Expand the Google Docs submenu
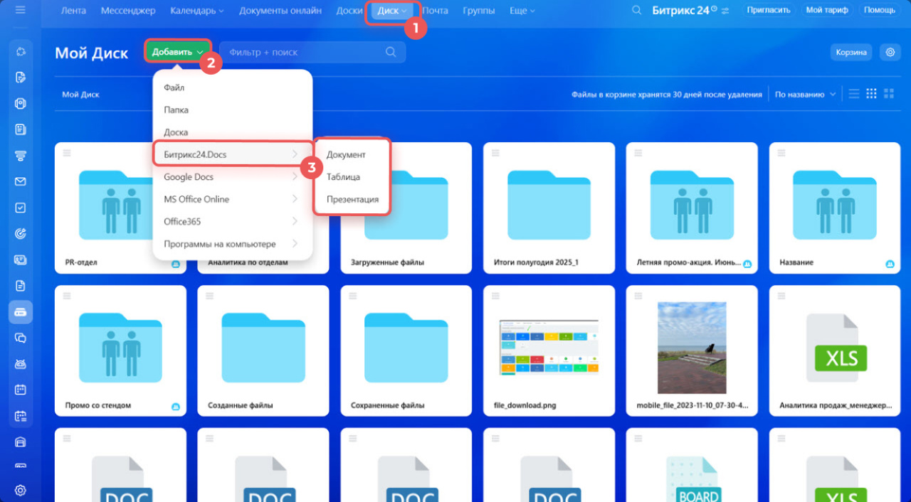Viewport: 911px width, 502px height. pos(233,177)
